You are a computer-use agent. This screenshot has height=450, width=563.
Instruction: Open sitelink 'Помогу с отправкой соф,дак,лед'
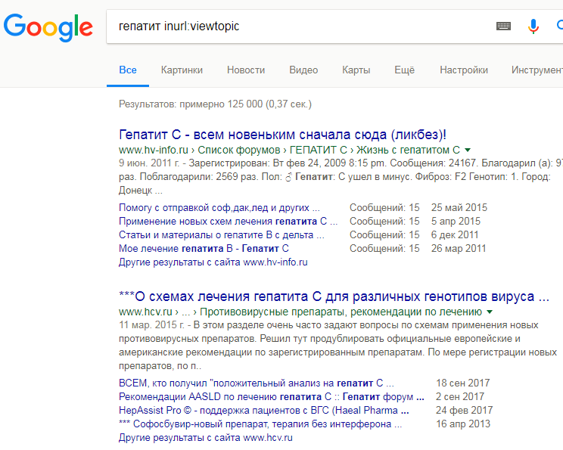[219, 208]
